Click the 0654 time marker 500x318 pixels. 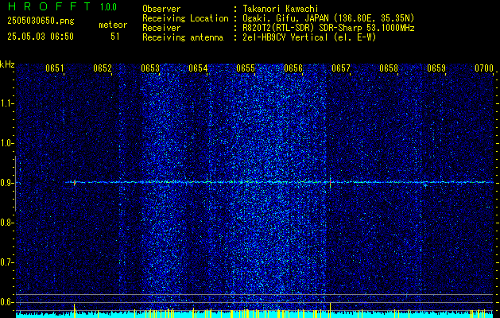pos(198,68)
